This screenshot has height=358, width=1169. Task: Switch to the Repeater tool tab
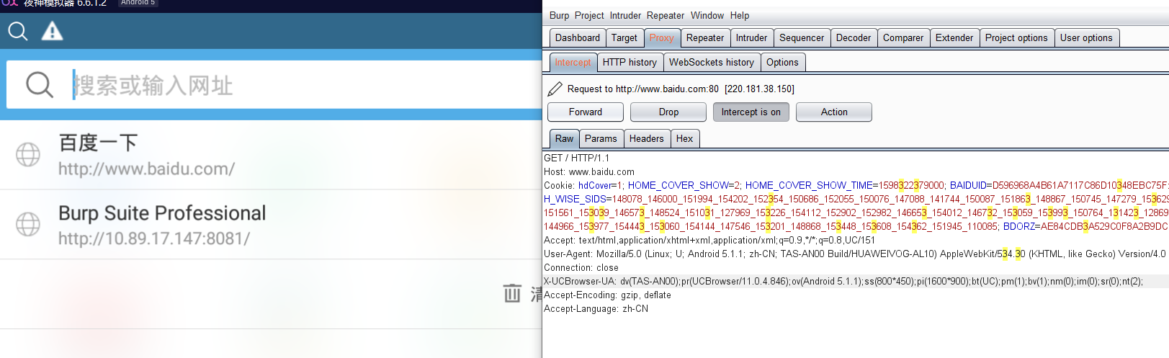tap(705, 37)
